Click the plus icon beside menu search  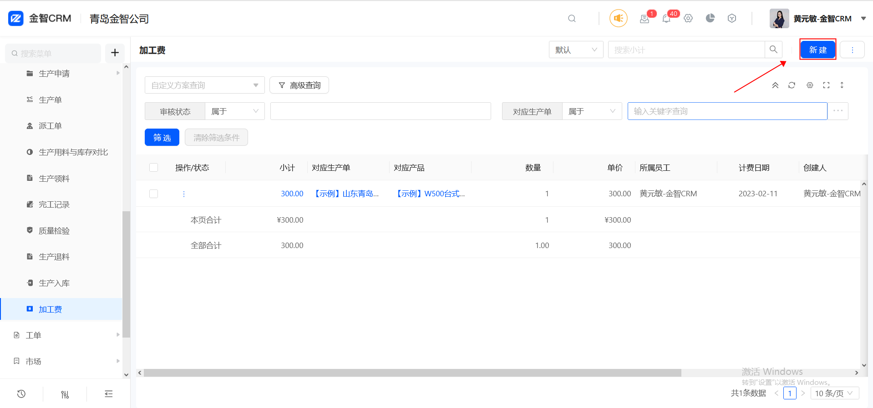(x=115, y=53)
